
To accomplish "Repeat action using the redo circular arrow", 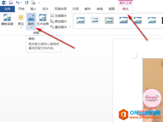I will (x=27, y=3).
